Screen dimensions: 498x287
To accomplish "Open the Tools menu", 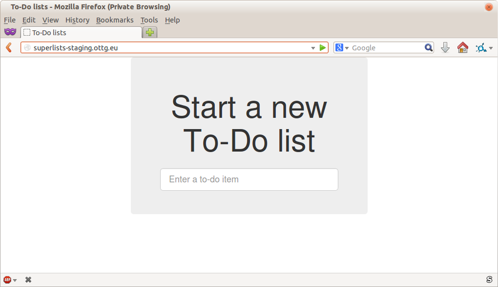I will pyautogui.click(x=149, y=20).
